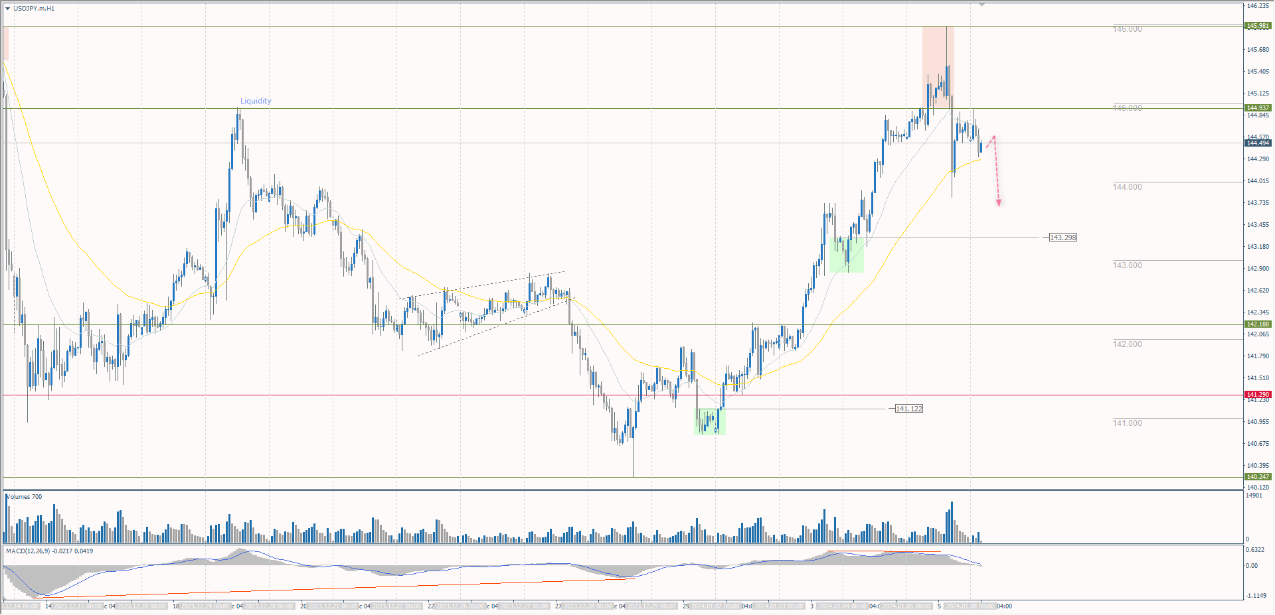Click the -1.1149 MACD scale value
Viewport: 1275px width, 615px height.
pos(1256,596)
